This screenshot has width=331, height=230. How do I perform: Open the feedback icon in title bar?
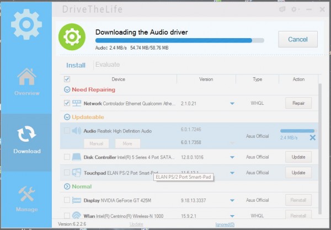[282, 9]
